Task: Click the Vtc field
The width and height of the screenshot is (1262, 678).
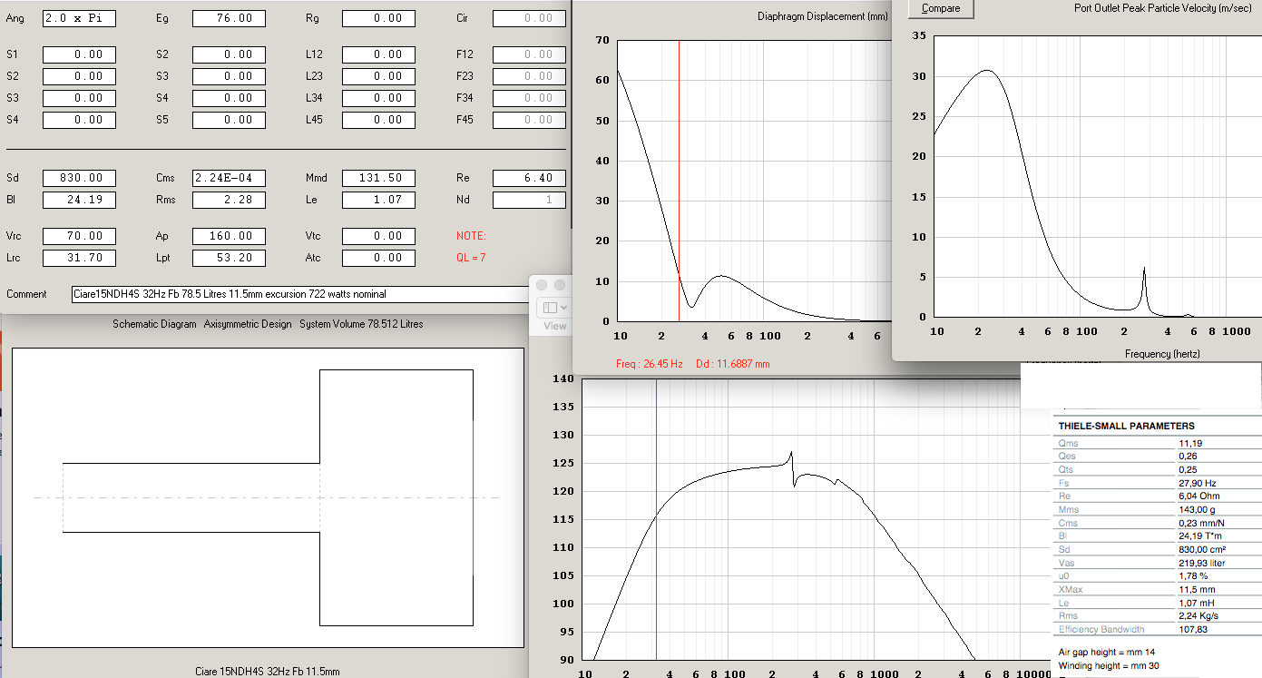Action: click(378, 236)
